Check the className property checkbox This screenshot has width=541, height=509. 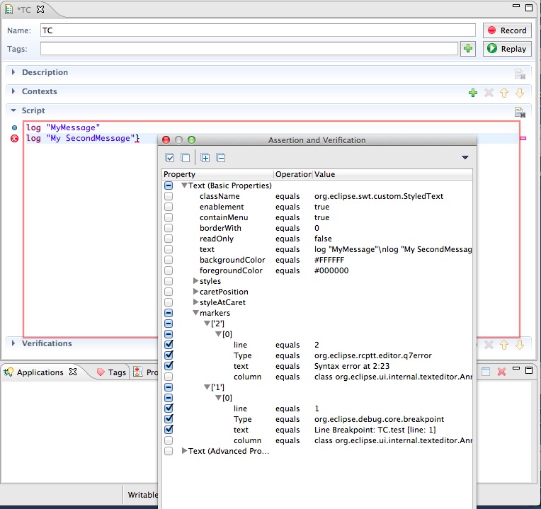pyautogui.click(x=169, y=196)
